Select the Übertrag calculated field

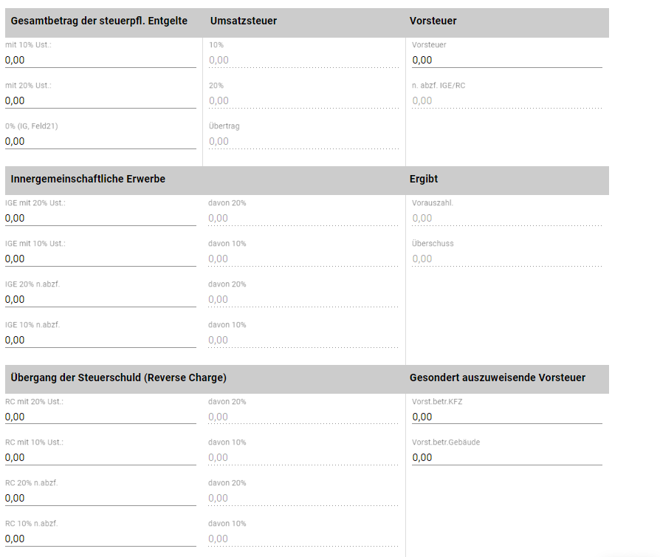pos(303,141)
